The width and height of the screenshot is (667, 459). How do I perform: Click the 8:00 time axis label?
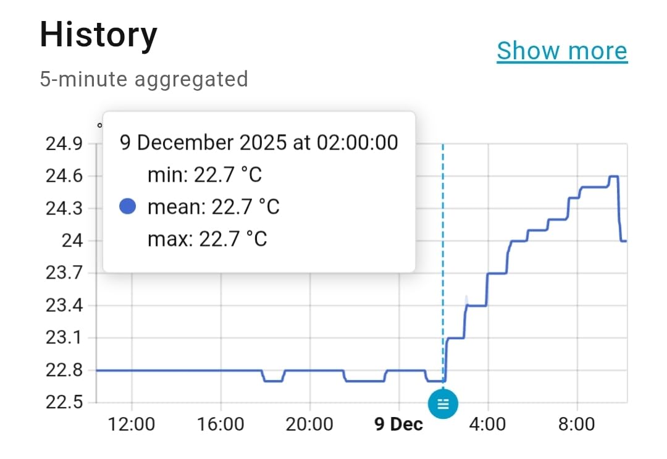point(576,424)
